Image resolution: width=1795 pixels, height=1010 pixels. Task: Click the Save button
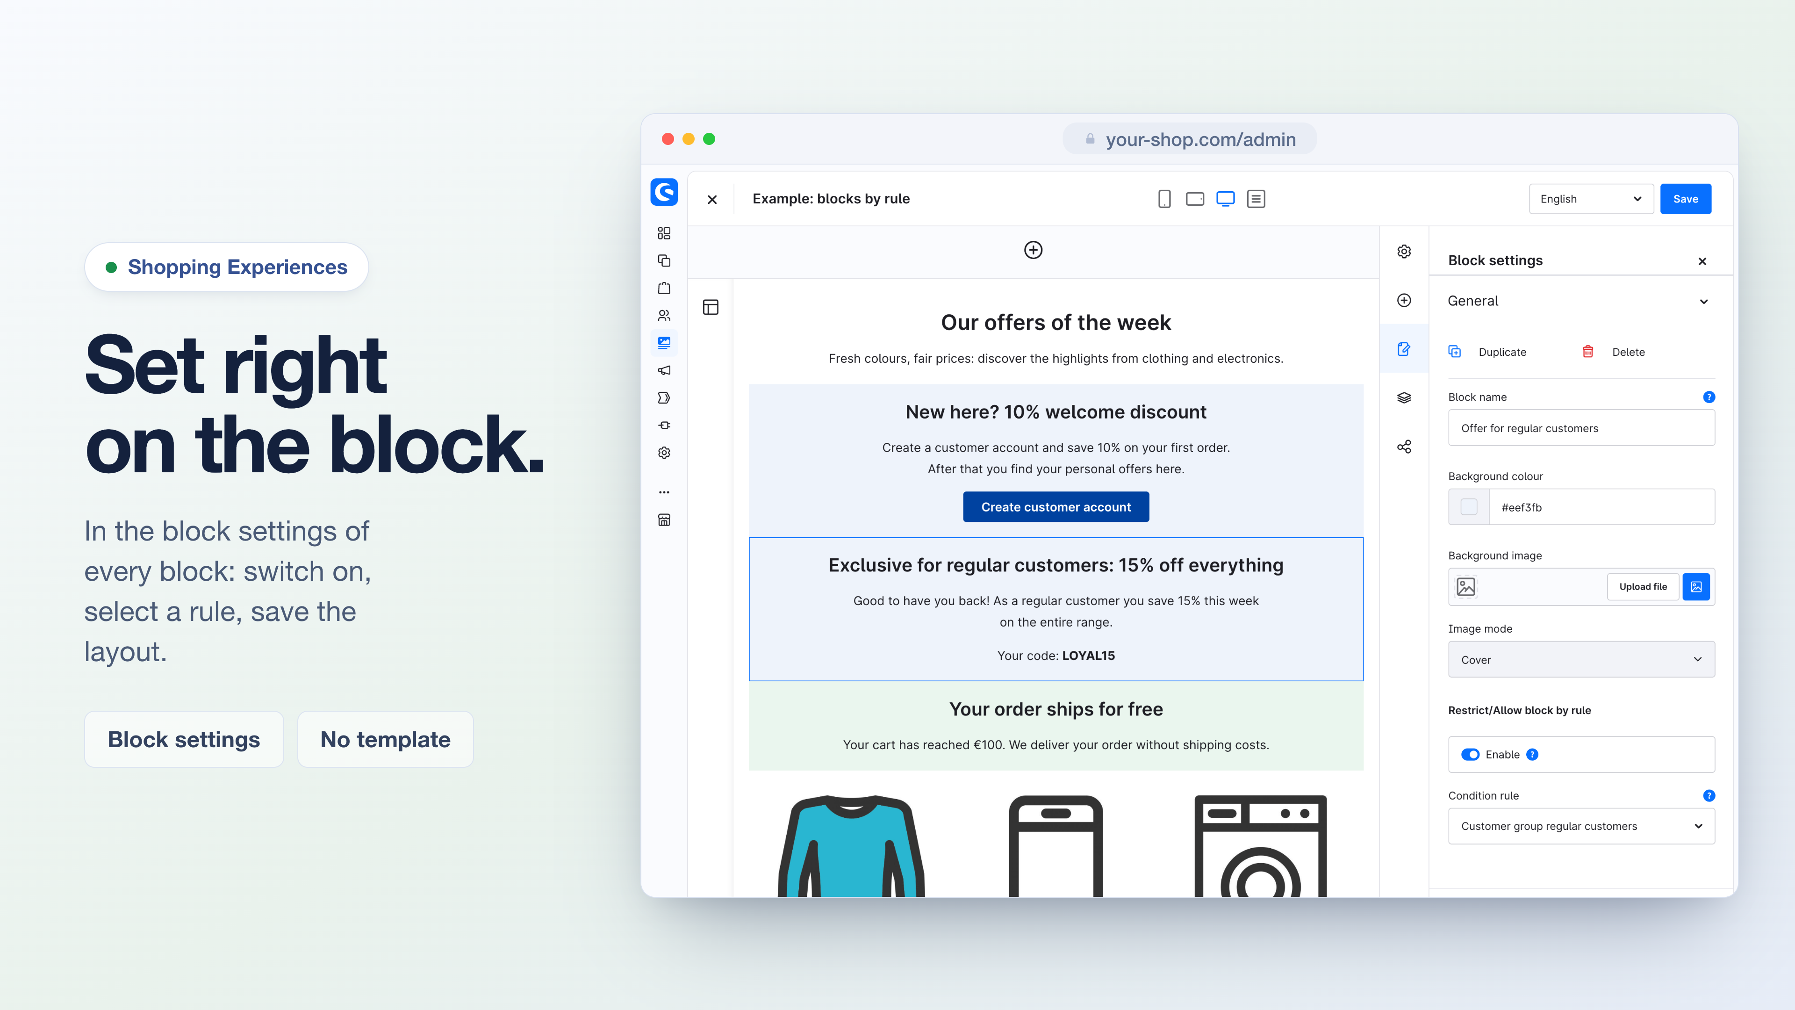[1686, 199]
